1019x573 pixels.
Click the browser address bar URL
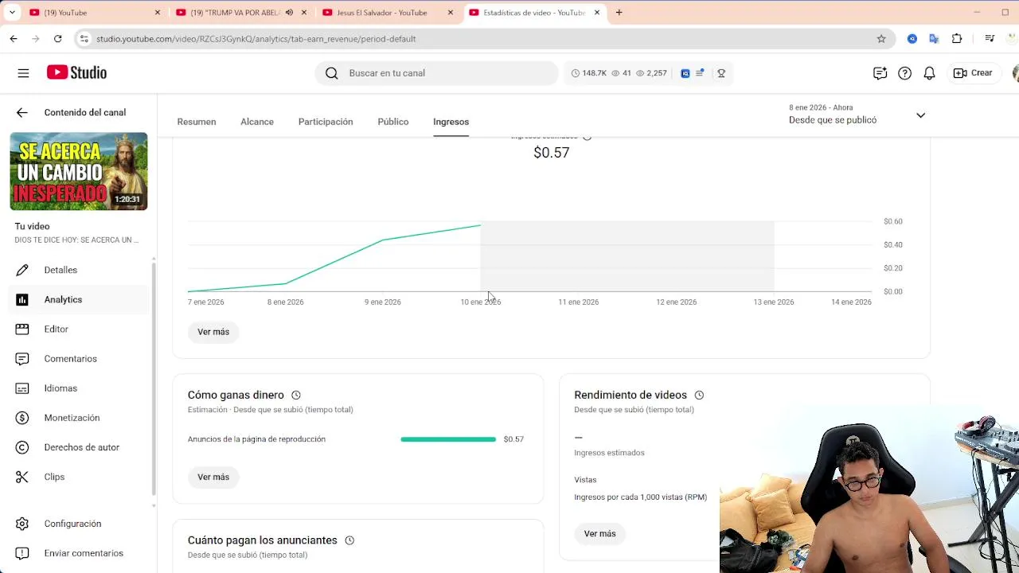pos(256,38)
